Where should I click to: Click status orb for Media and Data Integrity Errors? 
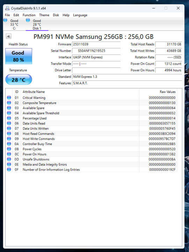[x=9, y=164]
